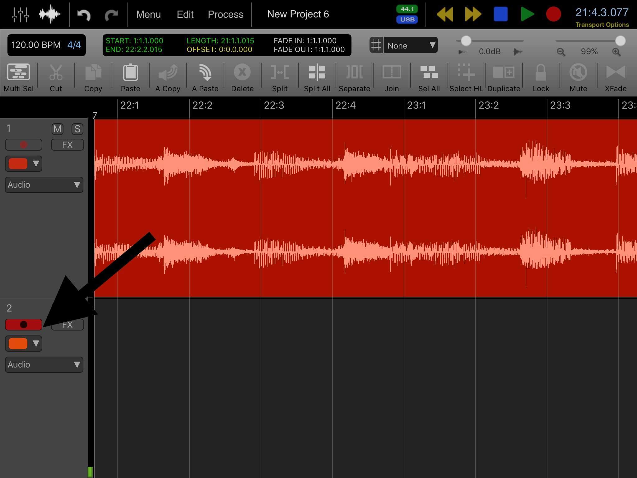Open the Process menu
Viewport: 637px width, 478px height.
tap(226, 14)
